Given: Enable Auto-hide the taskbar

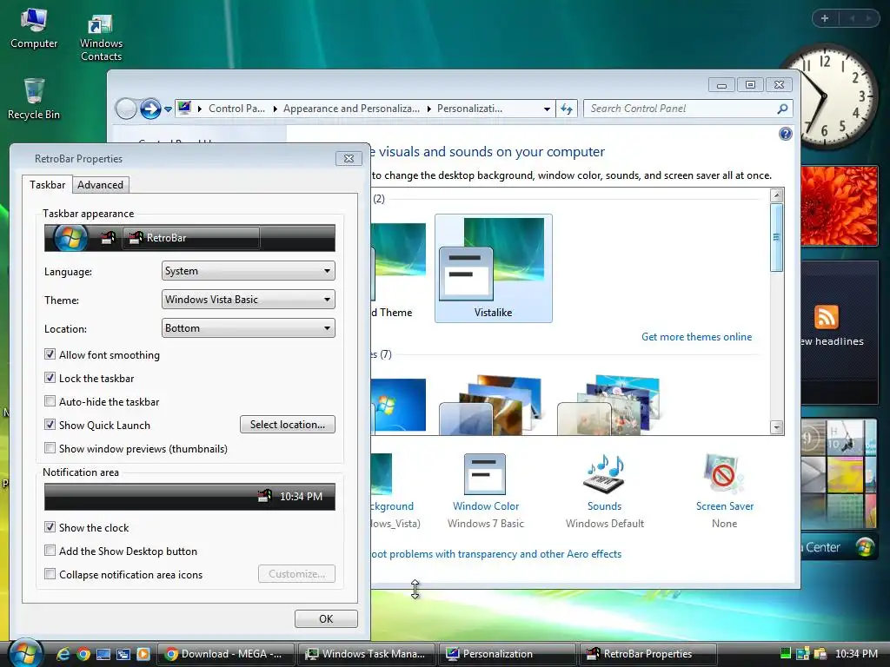Looking at the screenshot, I should click(50, 401).
